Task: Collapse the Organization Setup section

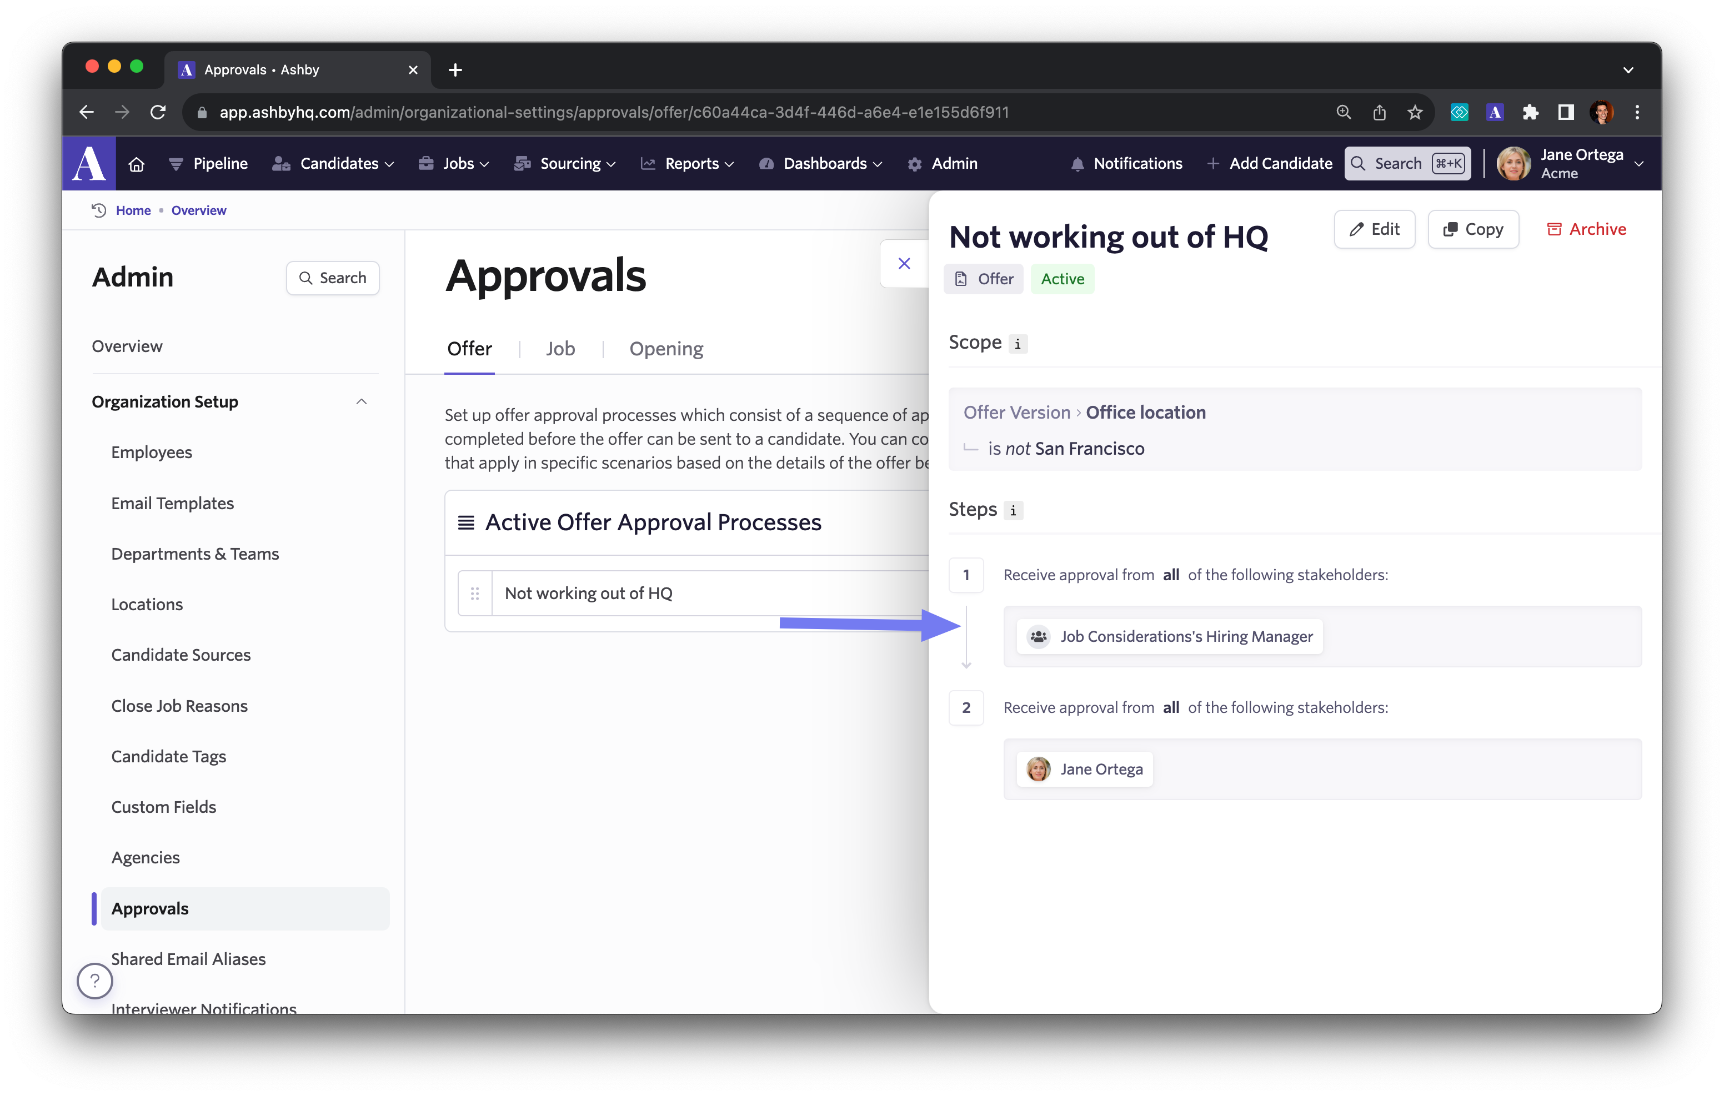Action: 362,401
